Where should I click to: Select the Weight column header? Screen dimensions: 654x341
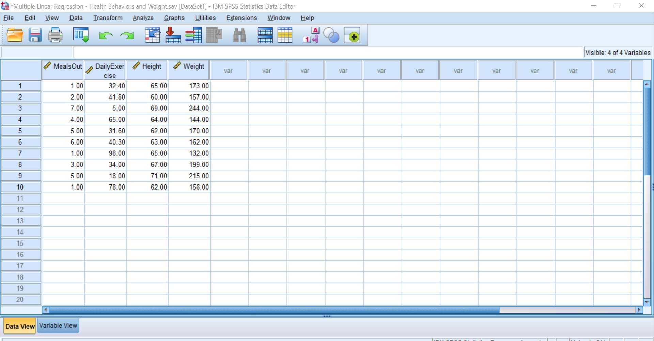click(x=188, y=66)
